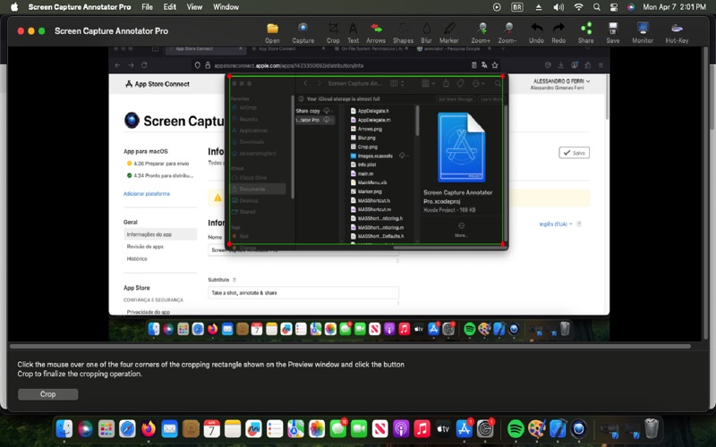This screenshot has width=716, height=447.
Task: Pick the Arrows annotation tool
Action: click(376, 33)
